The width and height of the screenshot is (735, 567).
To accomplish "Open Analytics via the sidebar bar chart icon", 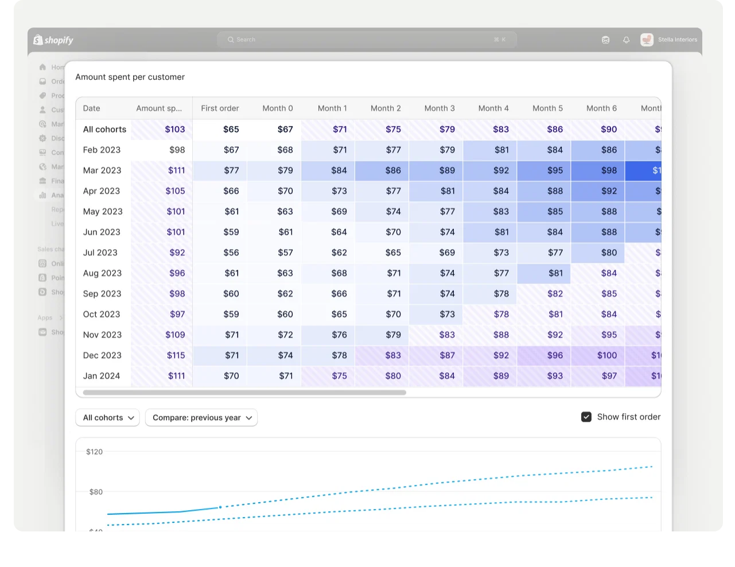I will click(x=42, y=195).
